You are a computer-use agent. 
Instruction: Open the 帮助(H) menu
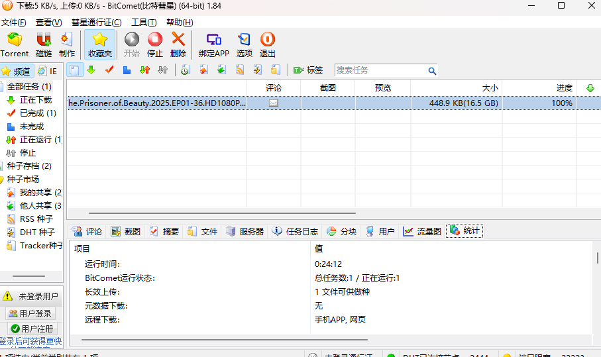(180, 23)
